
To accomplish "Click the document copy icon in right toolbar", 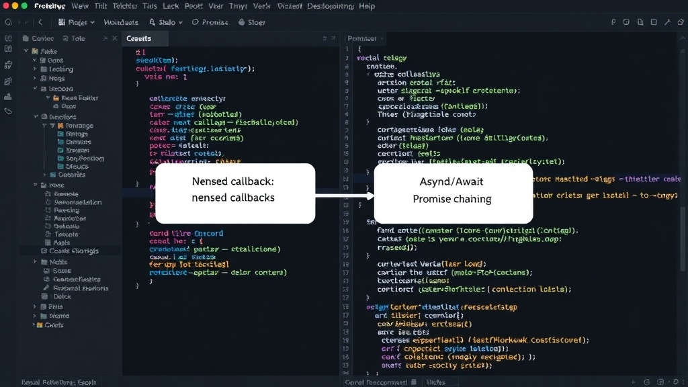I will coord(640,22).
